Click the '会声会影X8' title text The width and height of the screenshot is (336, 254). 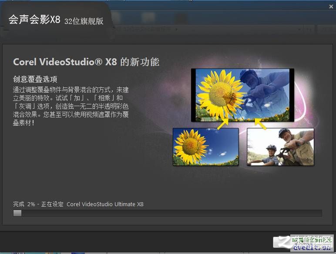[x=34, y=20]
